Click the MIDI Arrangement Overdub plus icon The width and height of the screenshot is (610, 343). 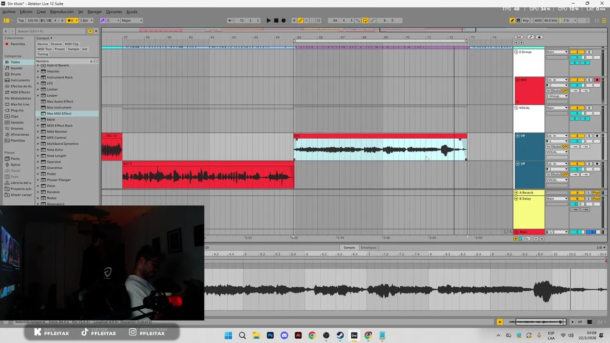click(x=294, y=20)
